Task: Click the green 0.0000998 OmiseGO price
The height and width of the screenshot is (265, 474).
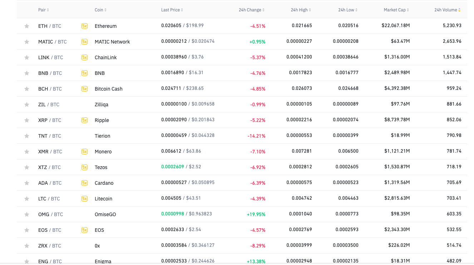Action: 172,214
